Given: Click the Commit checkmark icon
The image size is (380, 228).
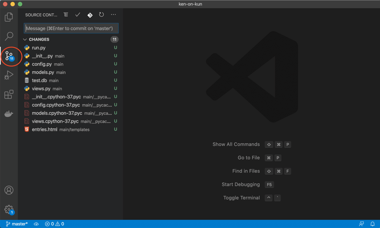Looking at the screenshot, I should coord(78,15).
